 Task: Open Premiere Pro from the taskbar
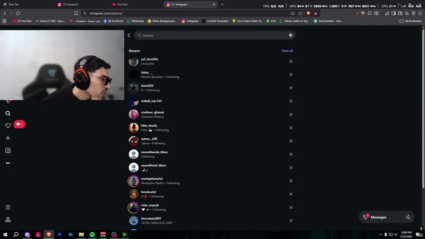[60, 235]
